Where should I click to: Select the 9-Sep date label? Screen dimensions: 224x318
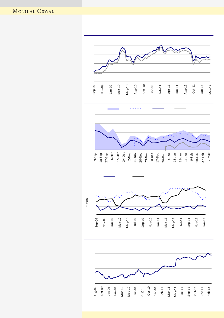[95, 158]
